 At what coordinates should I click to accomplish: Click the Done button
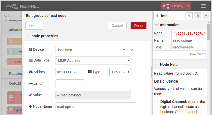click(138, 26)
